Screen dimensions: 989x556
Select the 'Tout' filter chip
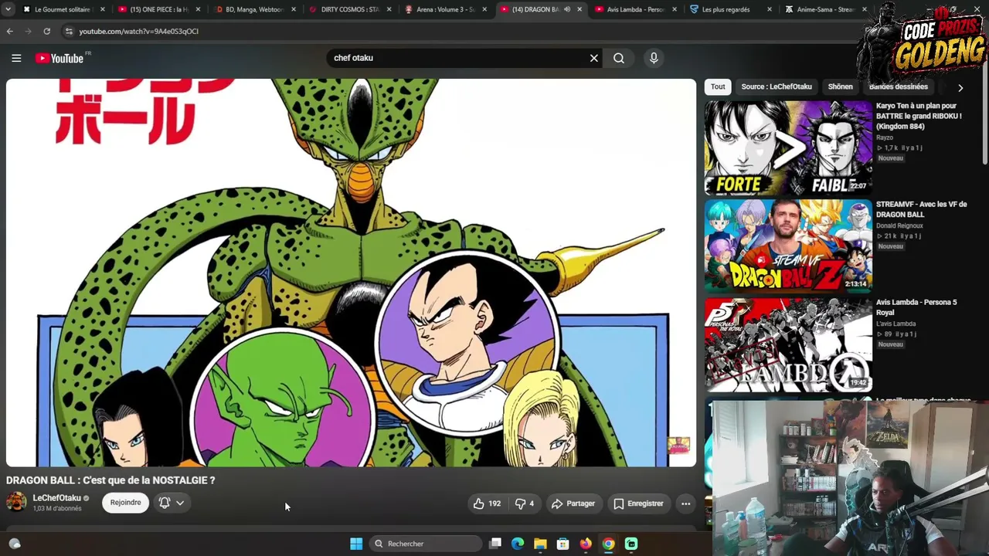tap(718, 87)
